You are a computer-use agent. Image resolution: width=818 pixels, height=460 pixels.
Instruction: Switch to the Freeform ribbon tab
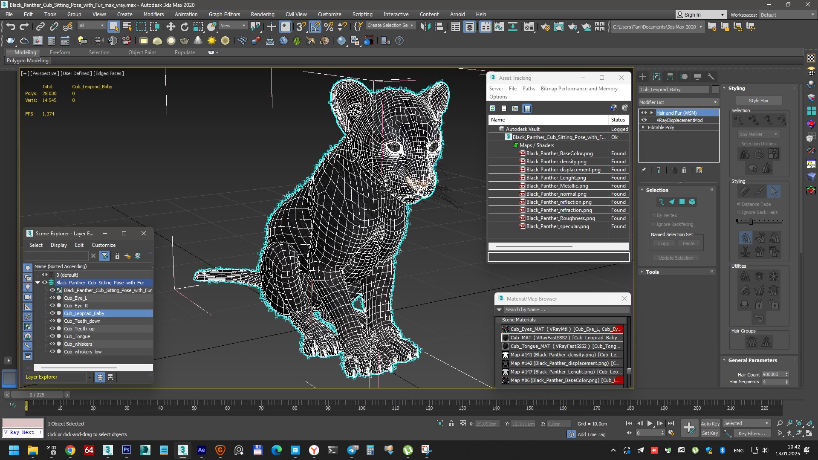click(x=60, y=52)
